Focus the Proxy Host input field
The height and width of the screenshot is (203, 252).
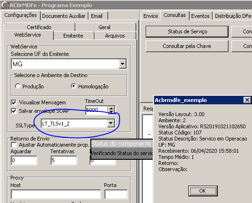56,194
